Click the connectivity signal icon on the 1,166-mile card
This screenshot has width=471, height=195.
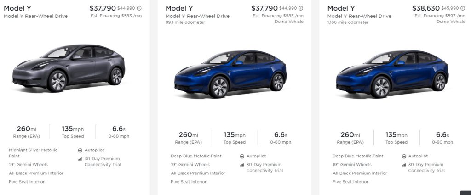[403, 165]
